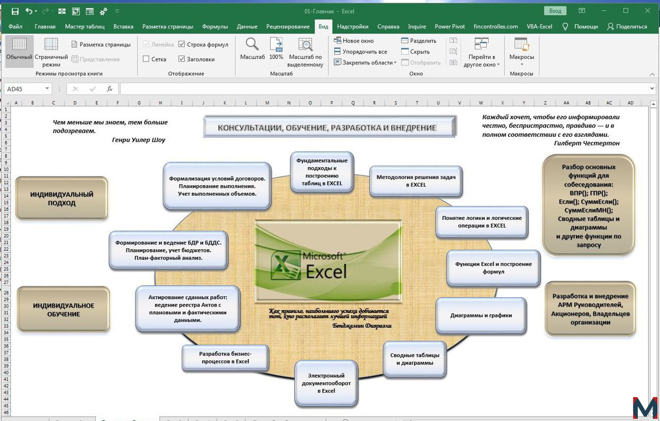660x421 pixels.
Task: Open Customize Quick Access Toolbar dropdown
Action: pos(117,11)
